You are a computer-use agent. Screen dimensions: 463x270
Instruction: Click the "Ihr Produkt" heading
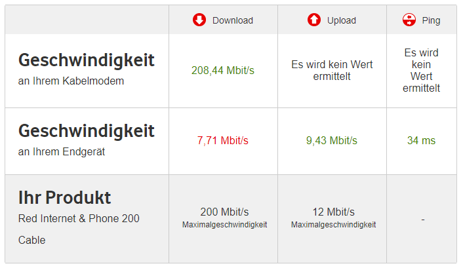[x=64, y=197]
